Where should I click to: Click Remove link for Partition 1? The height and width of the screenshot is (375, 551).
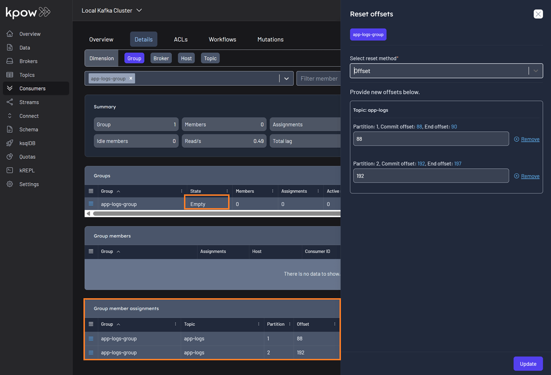click(530, 139)
